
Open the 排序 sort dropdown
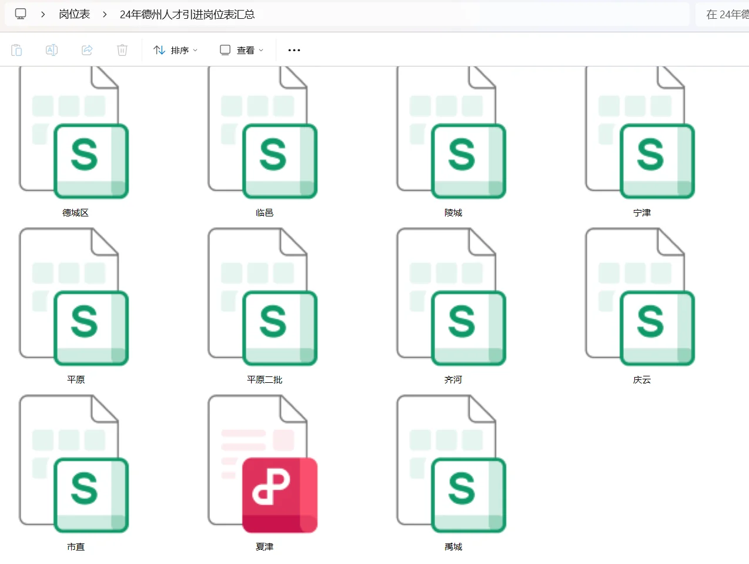[x=175, y=50]
